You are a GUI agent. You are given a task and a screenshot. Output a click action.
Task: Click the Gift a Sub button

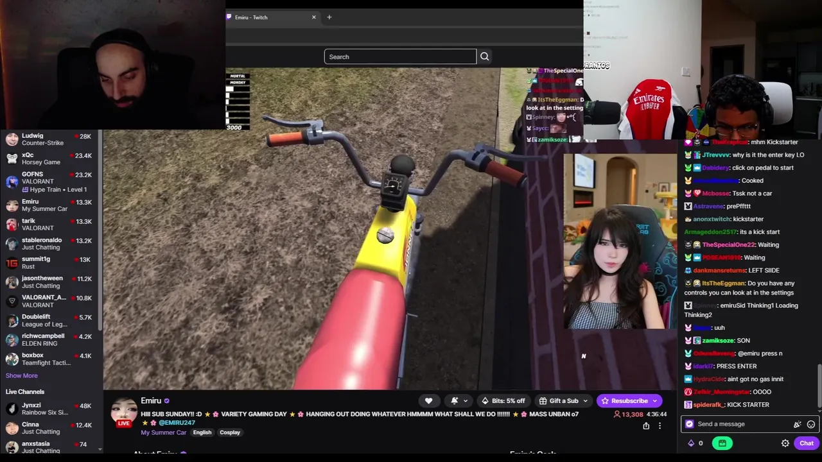pos(559,401)
